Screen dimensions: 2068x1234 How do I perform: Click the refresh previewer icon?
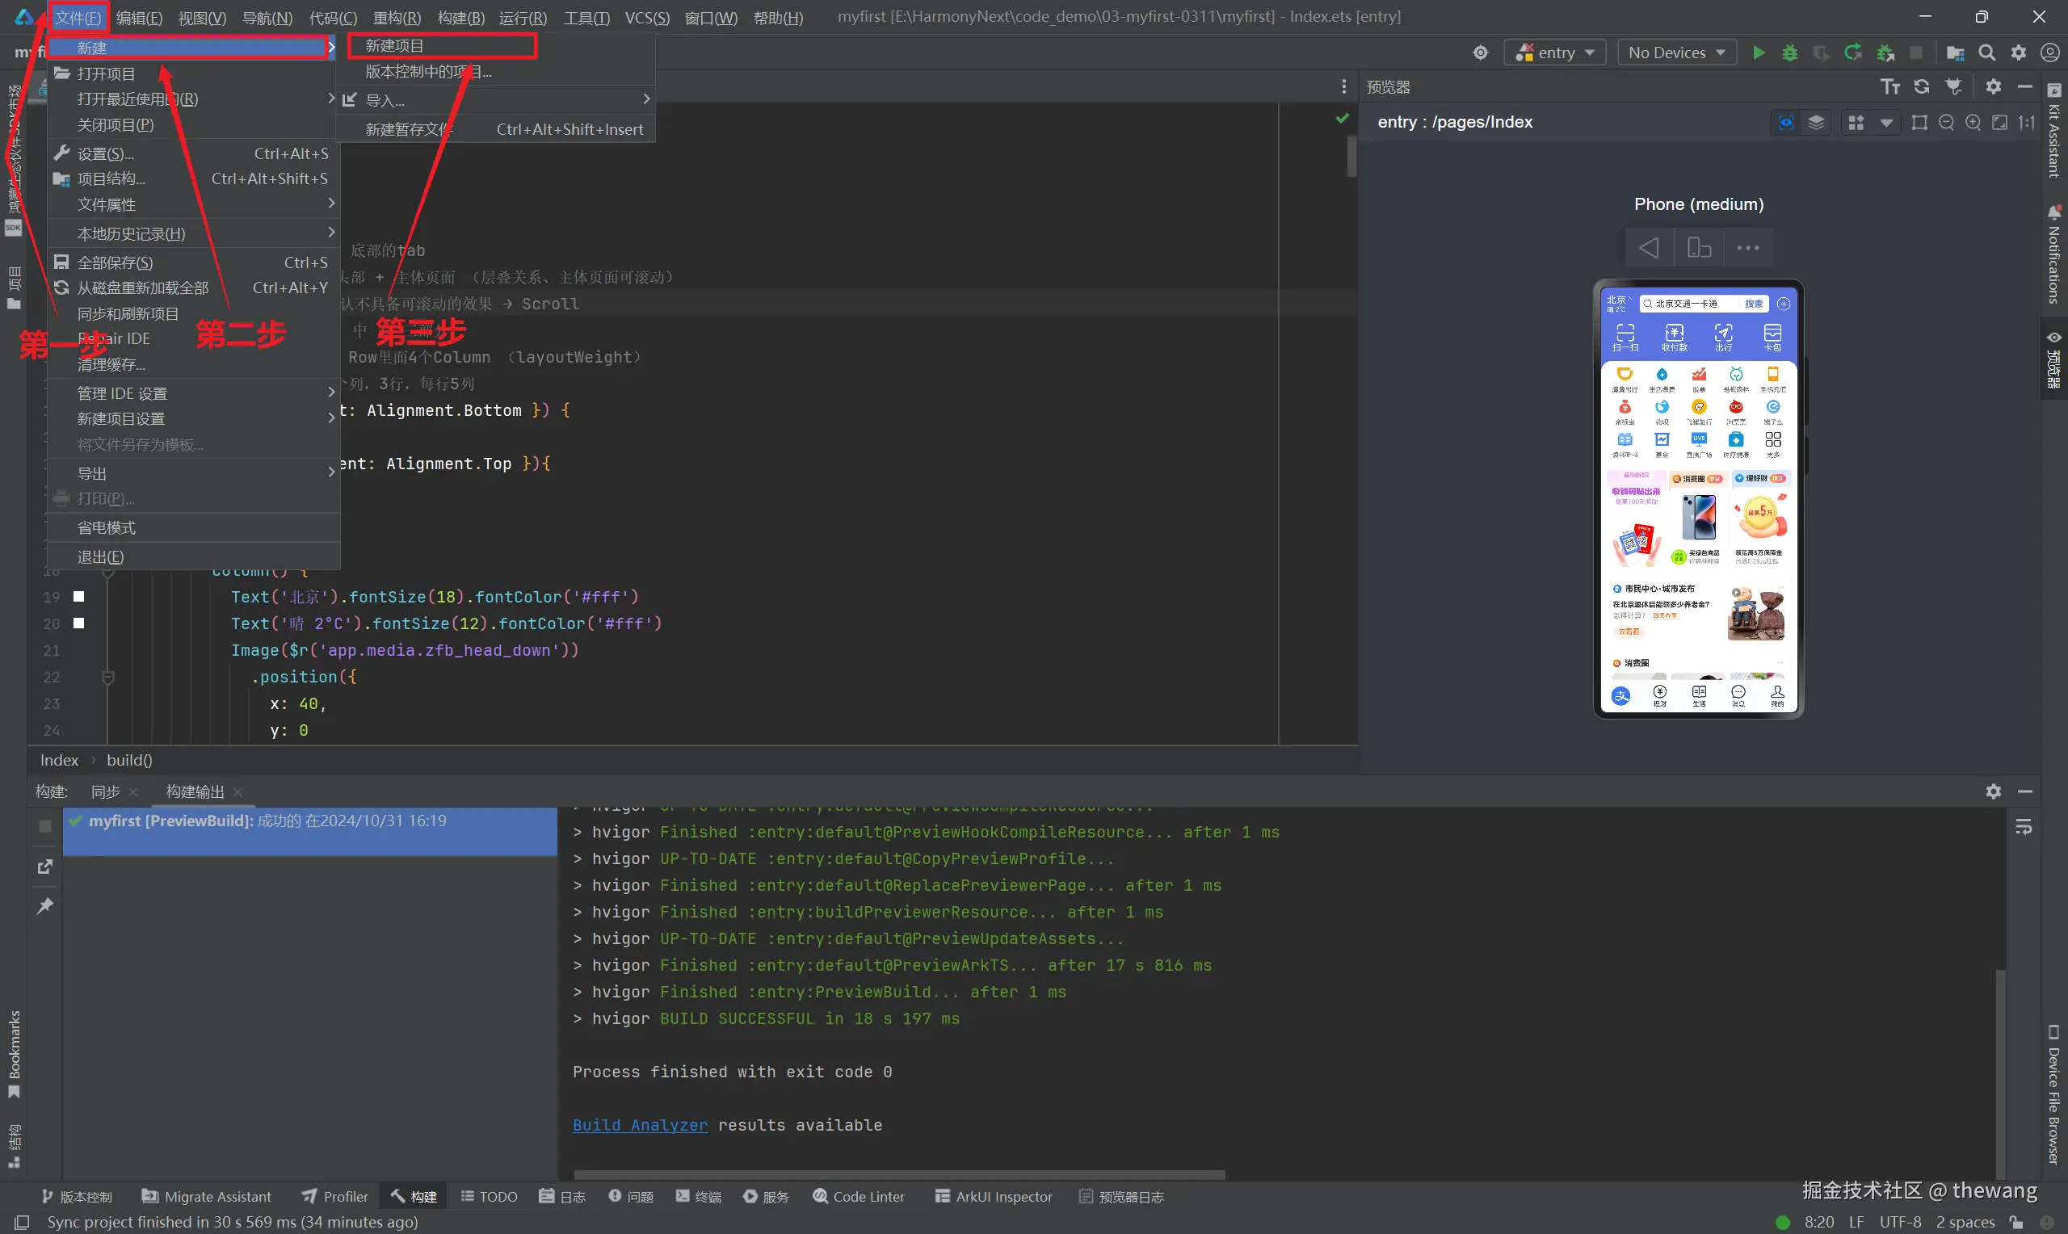click(x=1921, y=86)
